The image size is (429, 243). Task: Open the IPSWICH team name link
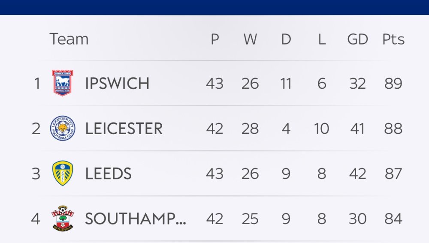coord(117,84)
